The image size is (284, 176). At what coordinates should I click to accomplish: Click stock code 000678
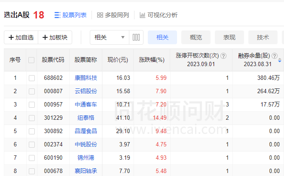53,171
